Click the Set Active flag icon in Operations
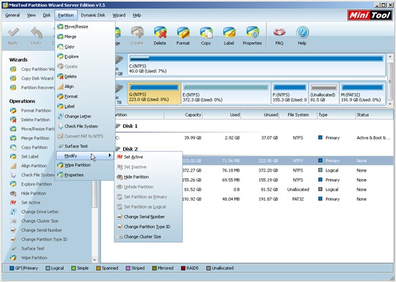396x282 pixels. click(x=13, y=203)
